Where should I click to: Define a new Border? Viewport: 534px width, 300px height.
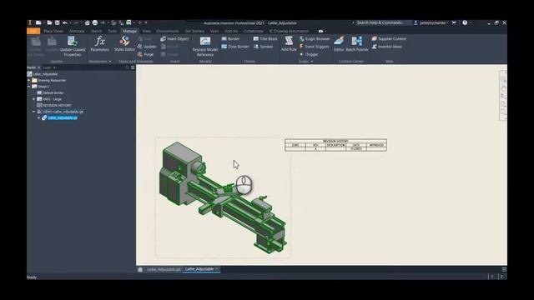click(x=230, y=39)
